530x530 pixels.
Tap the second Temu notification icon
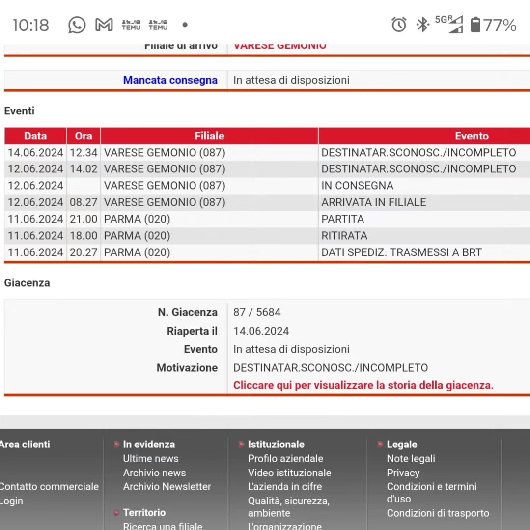158,25
